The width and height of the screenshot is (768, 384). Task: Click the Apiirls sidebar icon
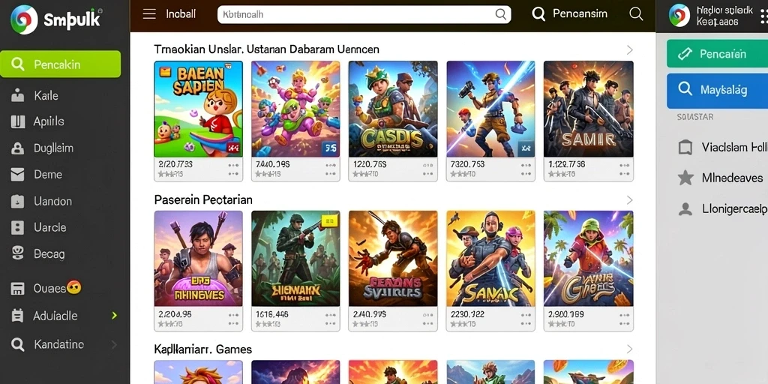18,121
